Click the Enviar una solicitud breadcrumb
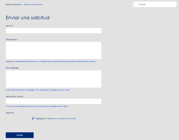The image size is (179, 140). (x=33, y=5)
